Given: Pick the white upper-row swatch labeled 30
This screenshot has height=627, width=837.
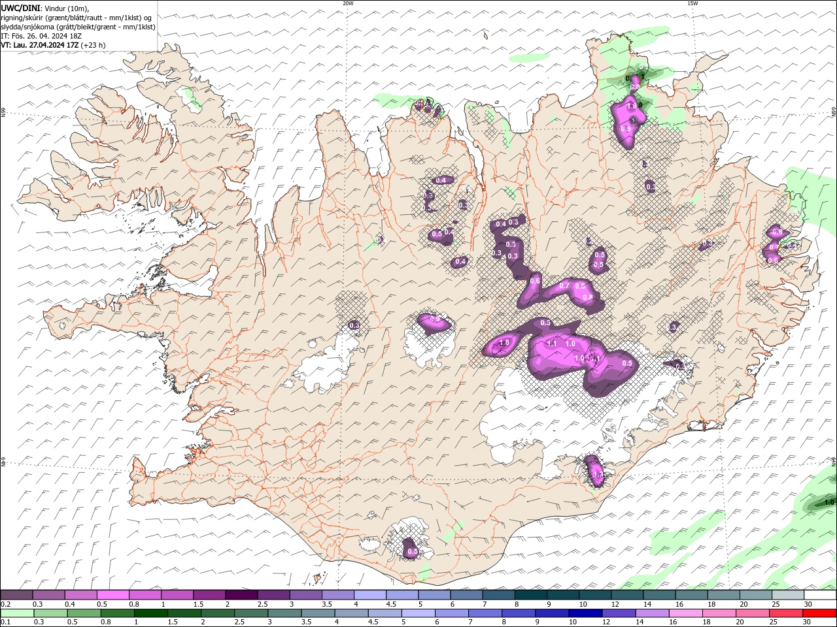Looking at the screenshot, I should (820, 595).
